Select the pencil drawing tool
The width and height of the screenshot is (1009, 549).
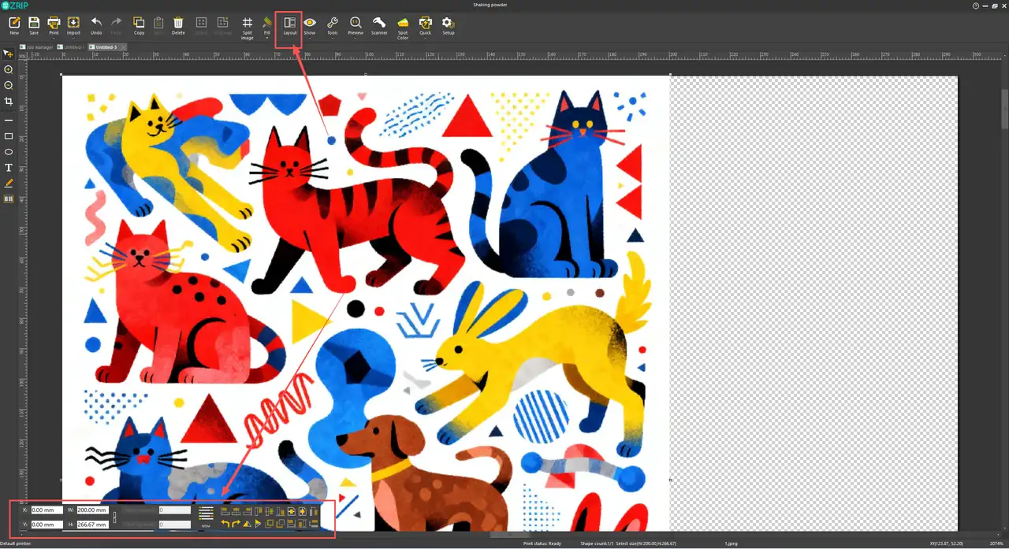click(x=9, y=183)
